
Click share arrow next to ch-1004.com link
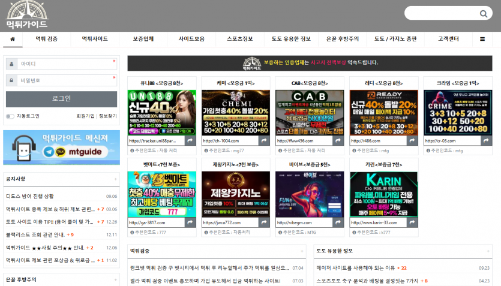point(264,140)
